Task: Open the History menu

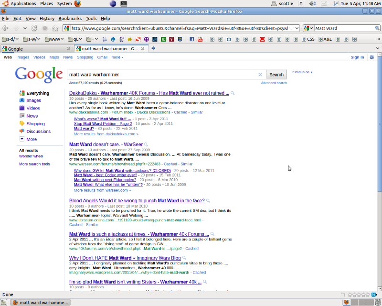Action: tap(47, 19)
